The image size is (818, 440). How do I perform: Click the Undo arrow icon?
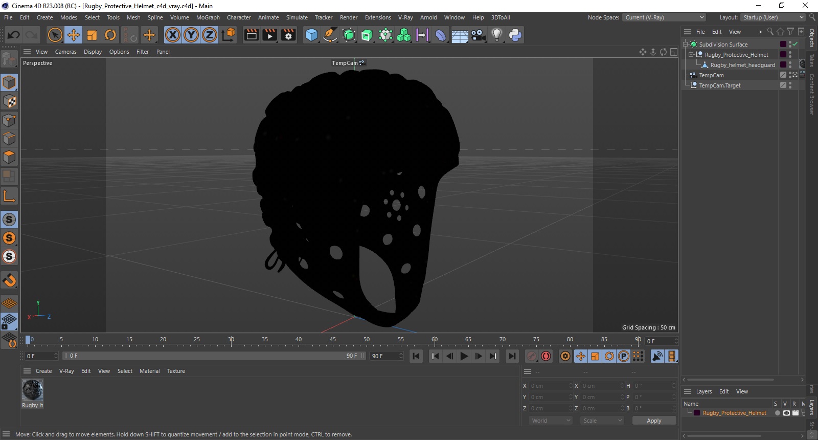click(x=13, y=35)
